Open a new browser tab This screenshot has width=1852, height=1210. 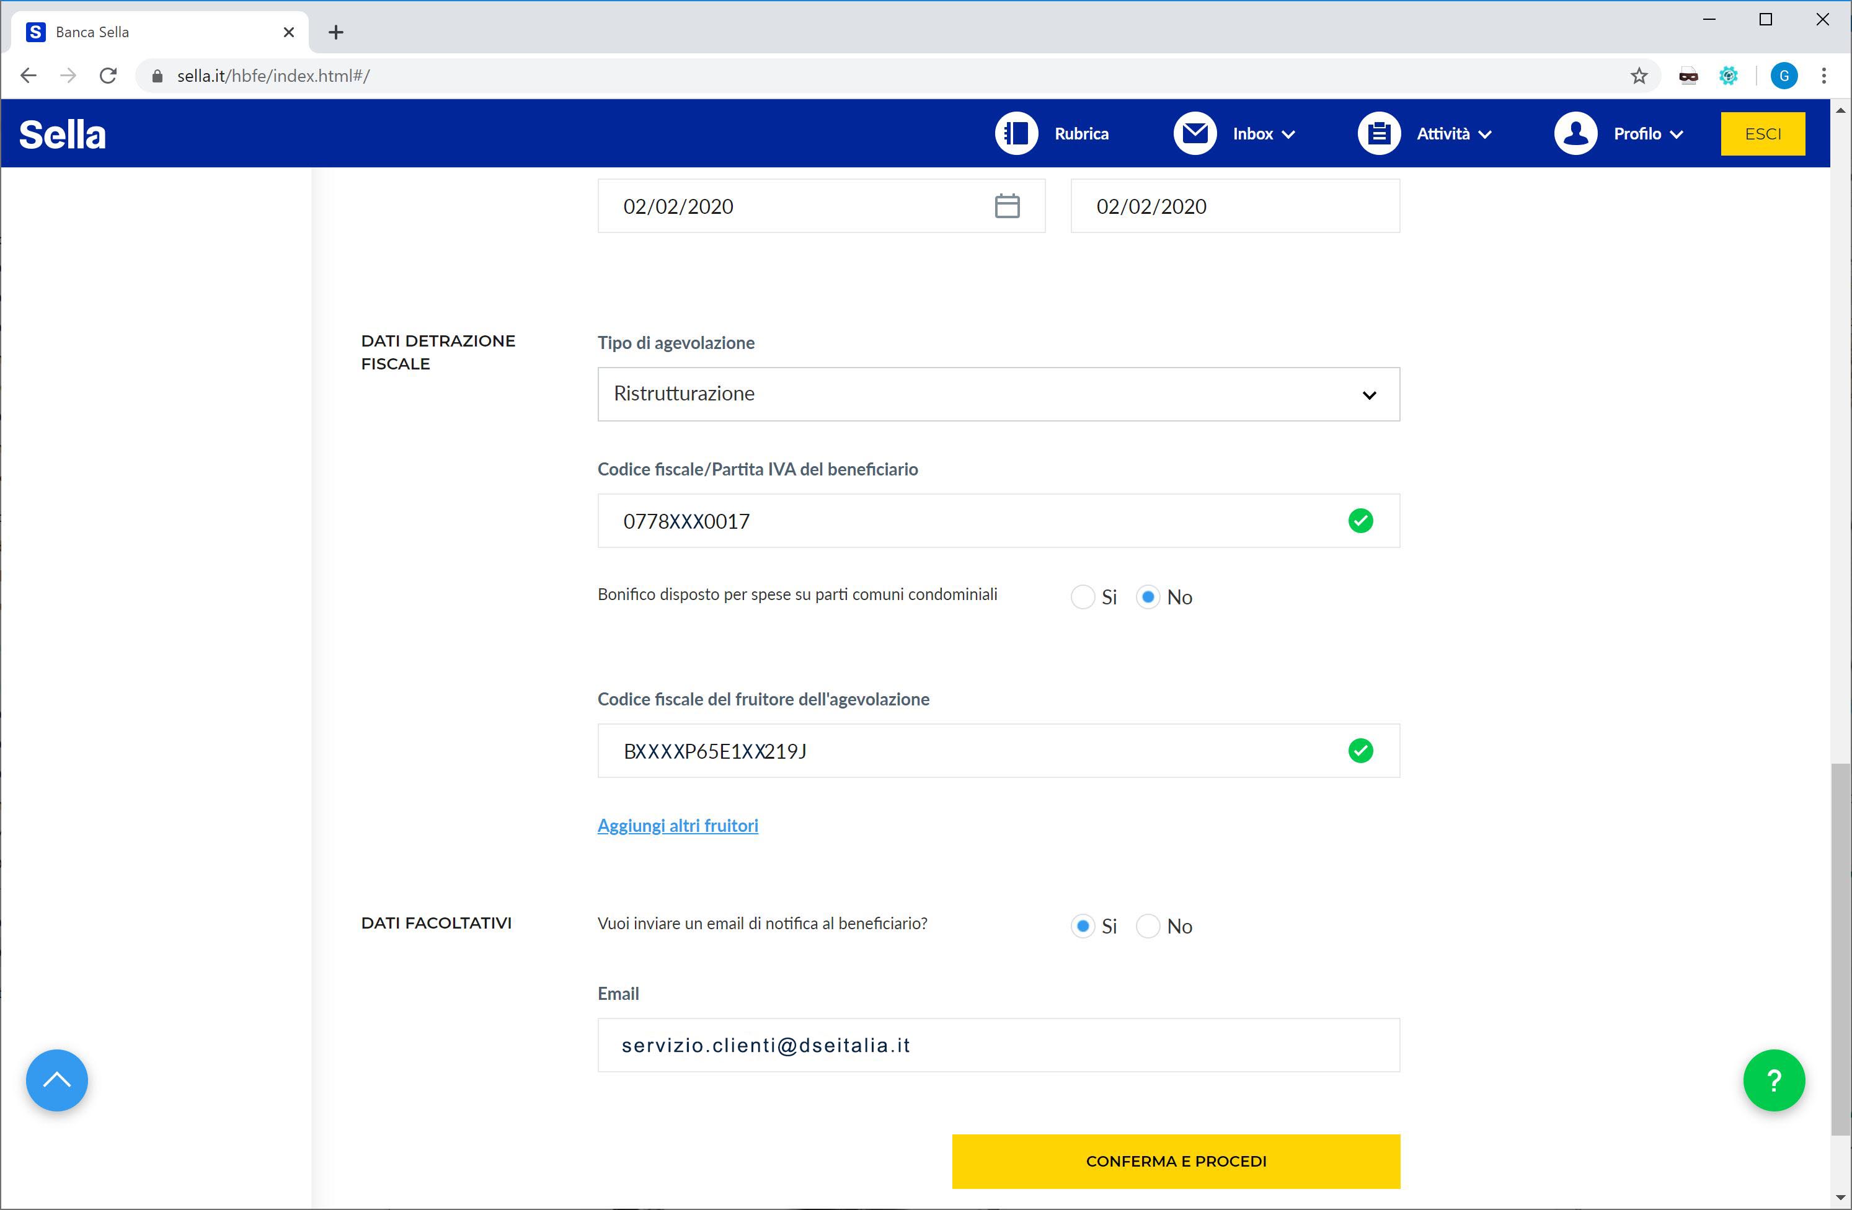335,32
